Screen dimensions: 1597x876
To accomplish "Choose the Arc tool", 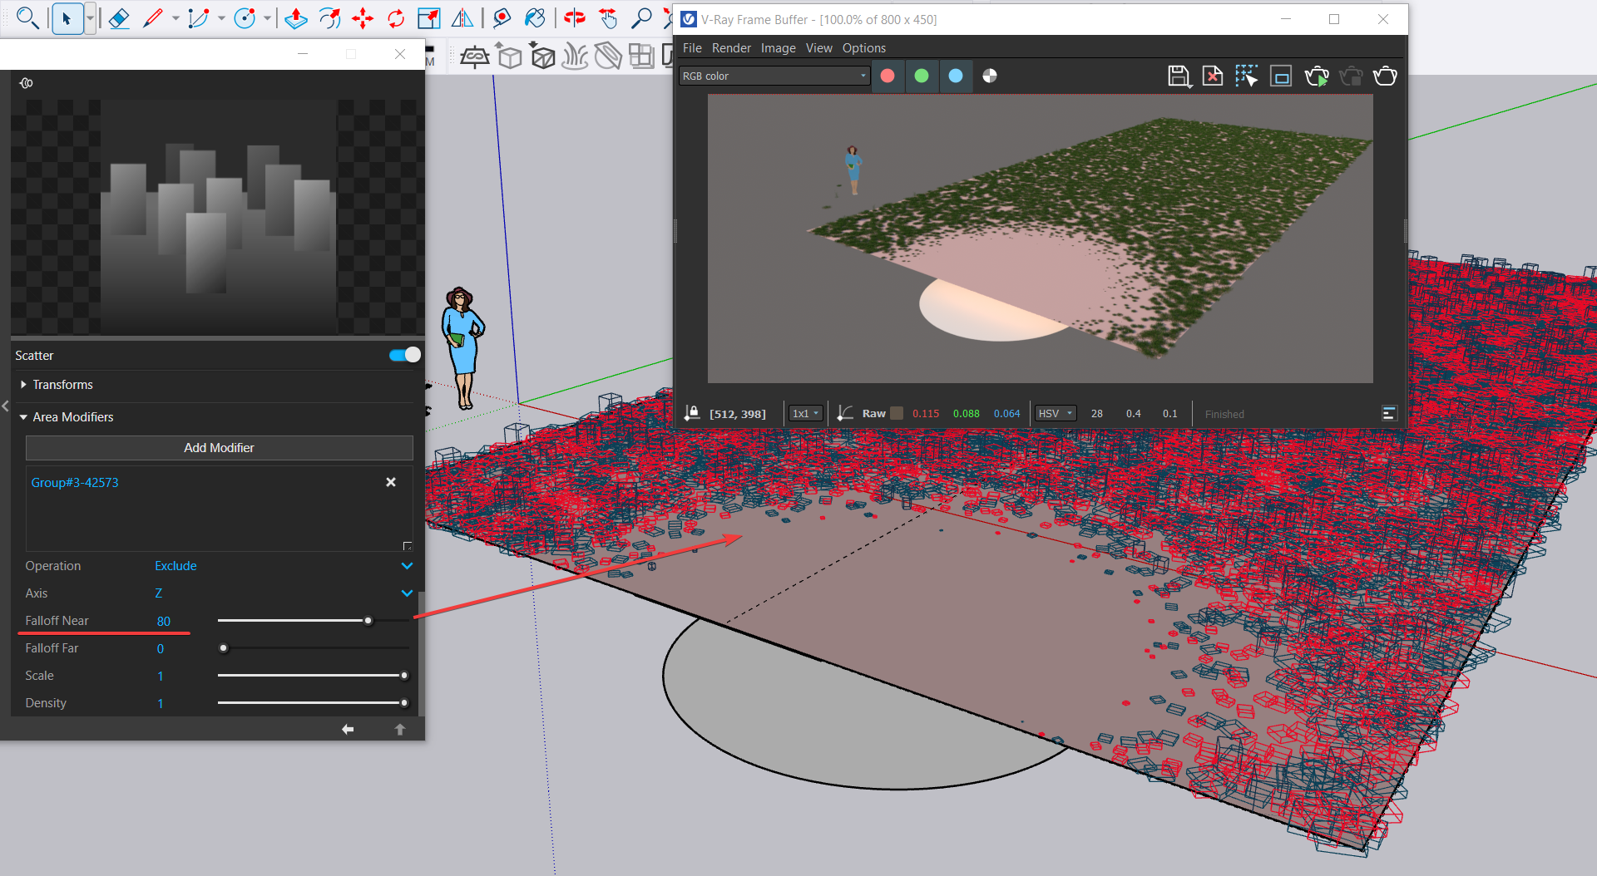I will point(198,18).
